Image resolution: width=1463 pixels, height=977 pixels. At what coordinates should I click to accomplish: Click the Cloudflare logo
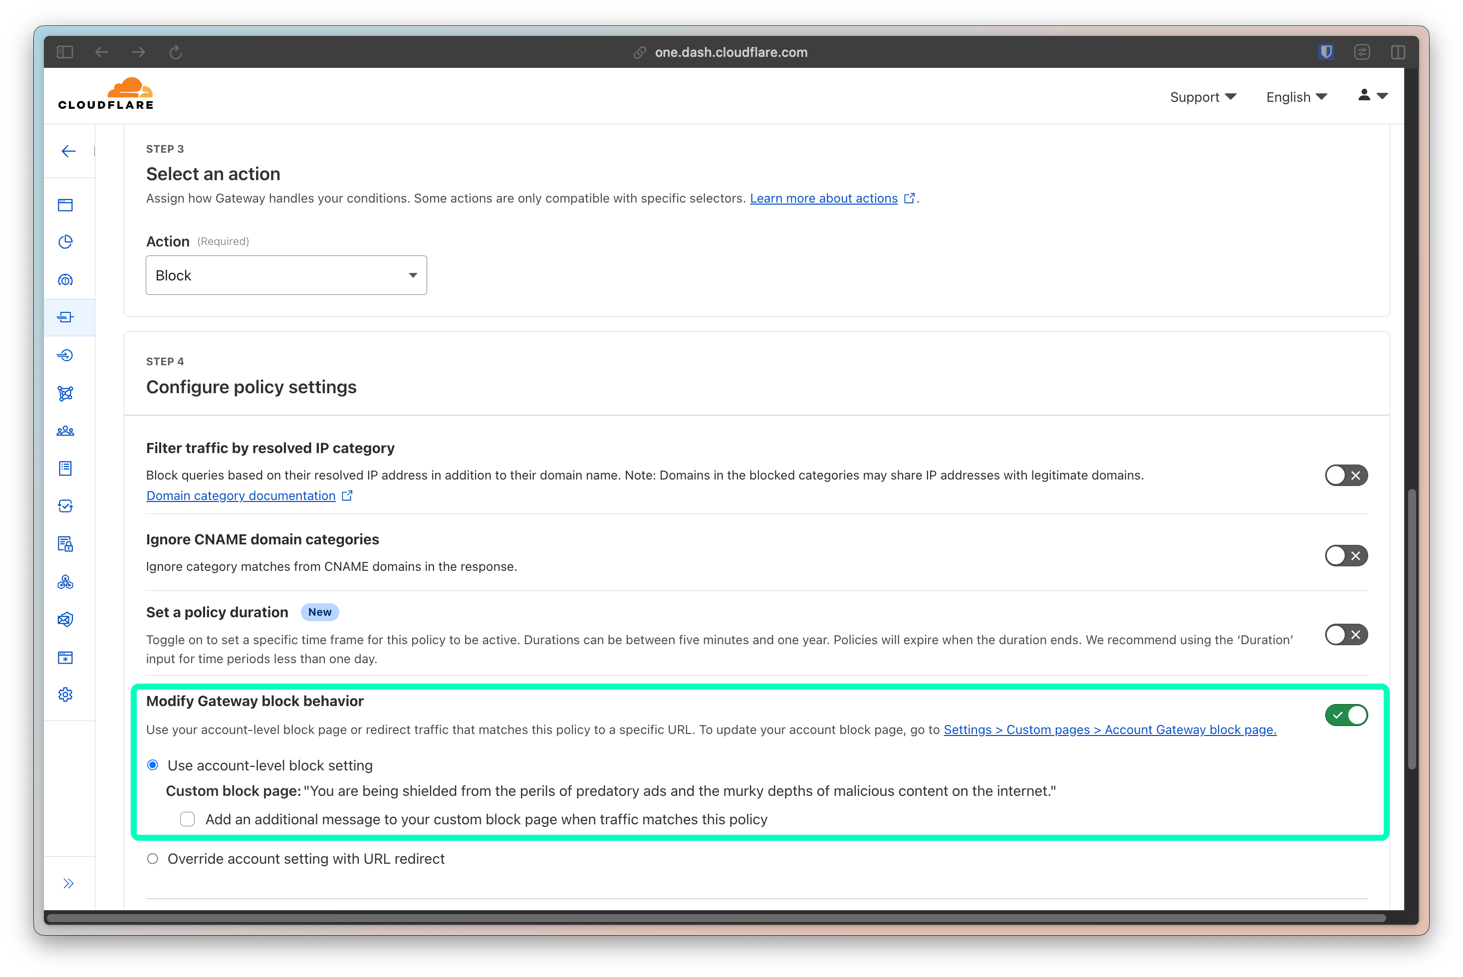click(106, 94)
